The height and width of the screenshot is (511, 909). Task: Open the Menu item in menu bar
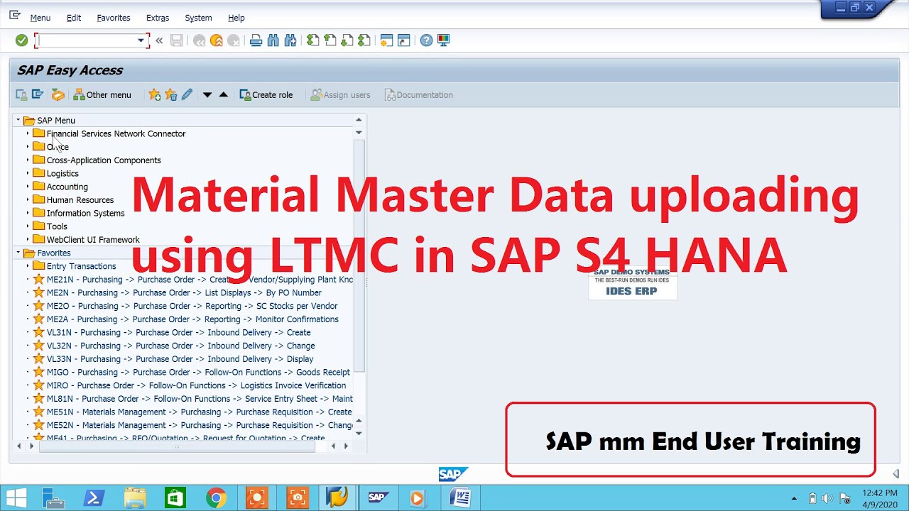40,18
